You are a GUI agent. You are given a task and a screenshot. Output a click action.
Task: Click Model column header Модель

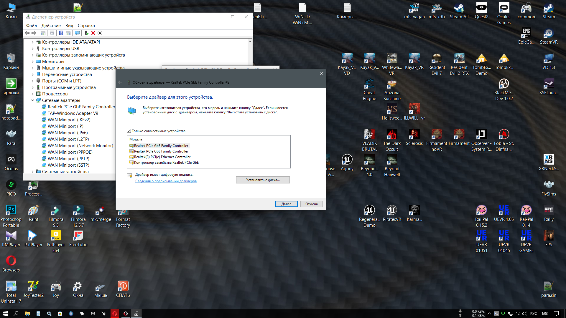[136, 139]
